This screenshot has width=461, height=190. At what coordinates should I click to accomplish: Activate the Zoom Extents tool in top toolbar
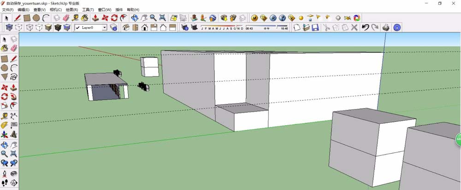163,18
